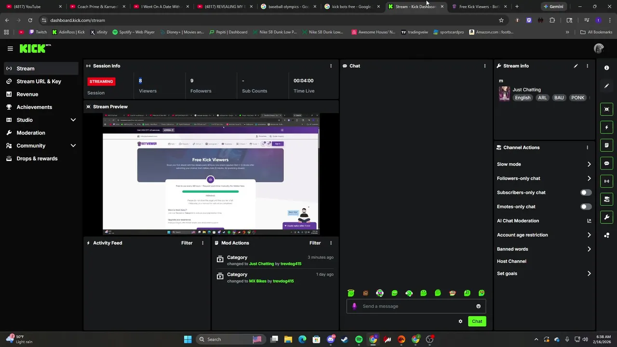Viewport: 617px width, 347px height.
Task: Click the PONK tag in Stream info
Action: [x=577, y=98]
